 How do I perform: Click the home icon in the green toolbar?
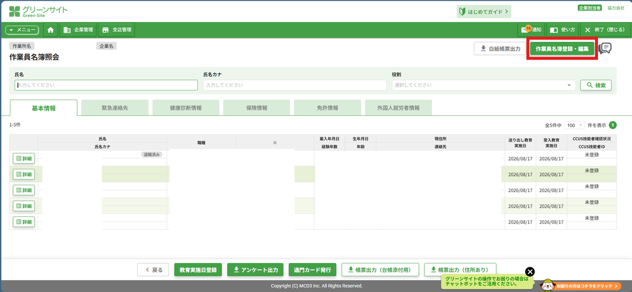point(51,30)
